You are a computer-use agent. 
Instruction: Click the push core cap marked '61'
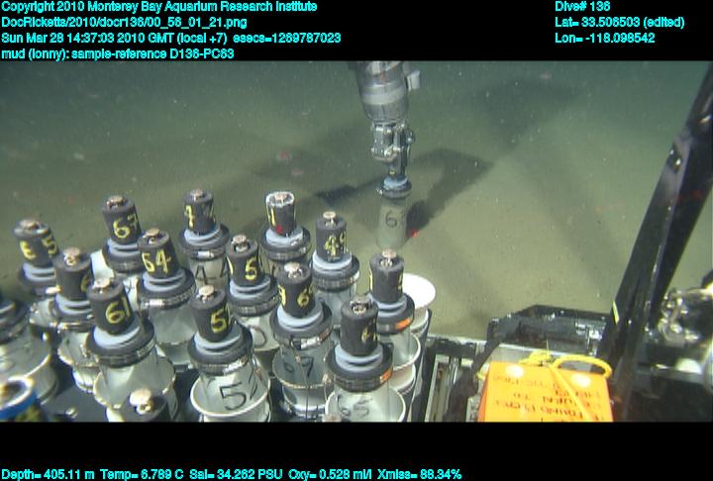(x=111, y=306)
